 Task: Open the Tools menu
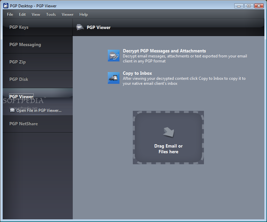coord(51,14)
